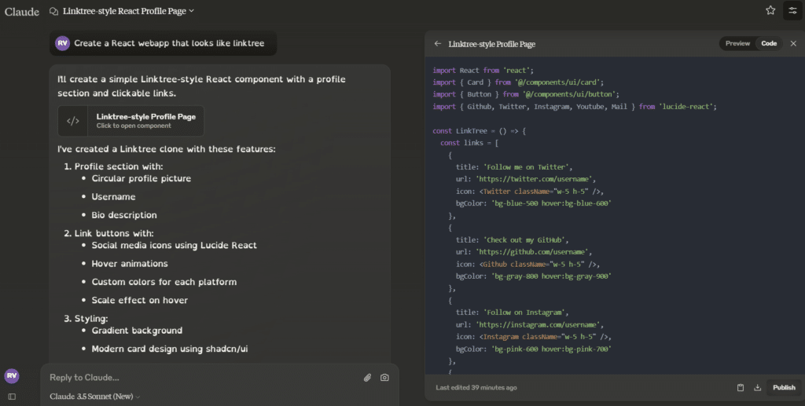Toggle the sidebar panel icon
This screenshot has width=805, height=406.
pos(12,397)
